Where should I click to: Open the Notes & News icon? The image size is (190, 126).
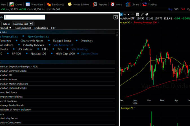click(70, 4)
